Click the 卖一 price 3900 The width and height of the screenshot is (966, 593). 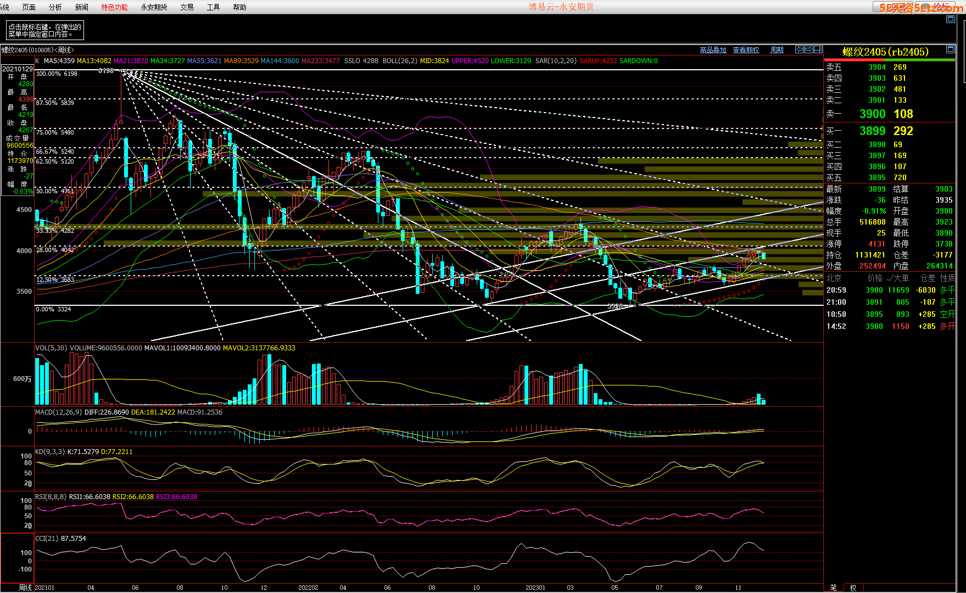[x=872, y=114]
